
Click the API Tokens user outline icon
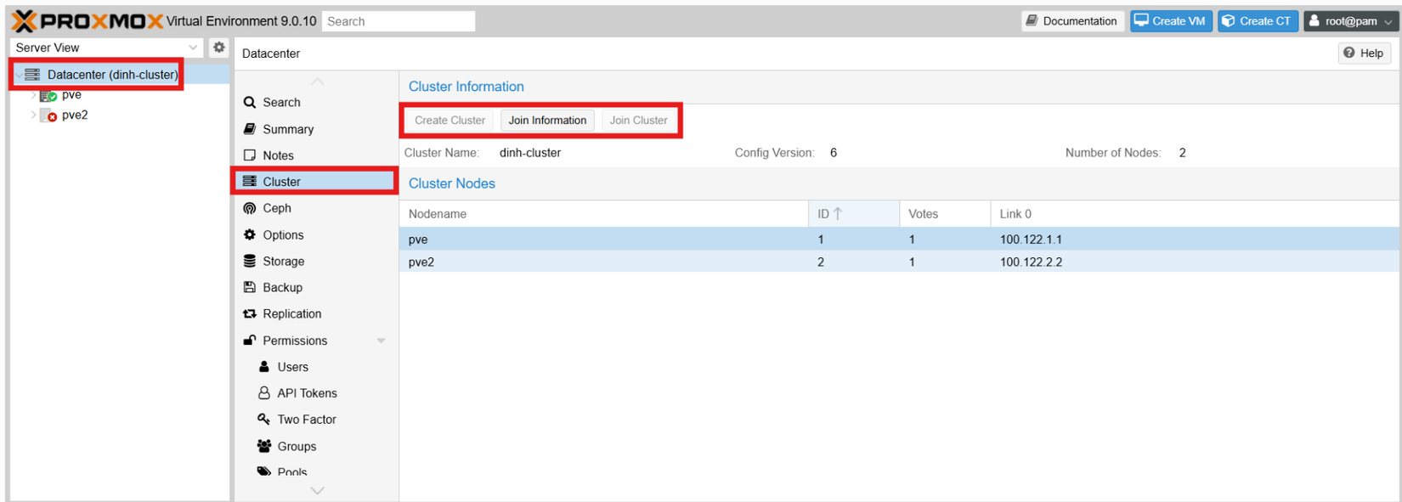click(264, 392)
